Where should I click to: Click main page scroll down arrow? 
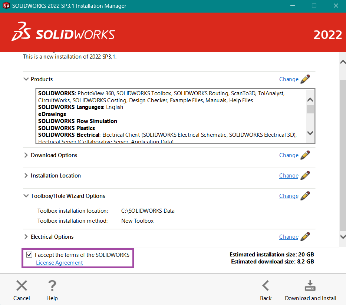(343, 237)
